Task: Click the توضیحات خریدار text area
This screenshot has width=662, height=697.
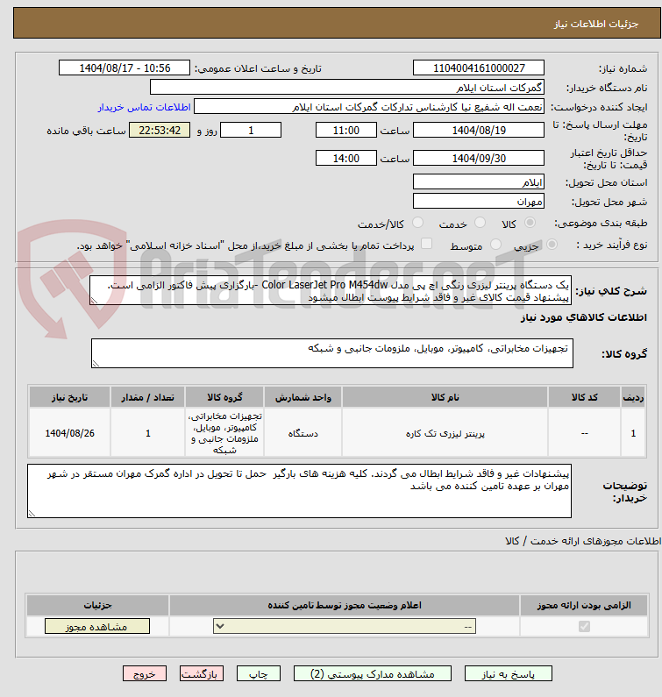Action: (x=299, y=491)
